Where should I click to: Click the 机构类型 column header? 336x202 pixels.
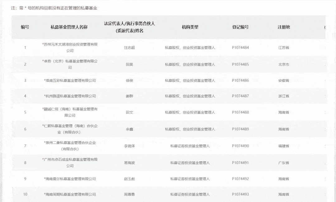tap(190, 27)
